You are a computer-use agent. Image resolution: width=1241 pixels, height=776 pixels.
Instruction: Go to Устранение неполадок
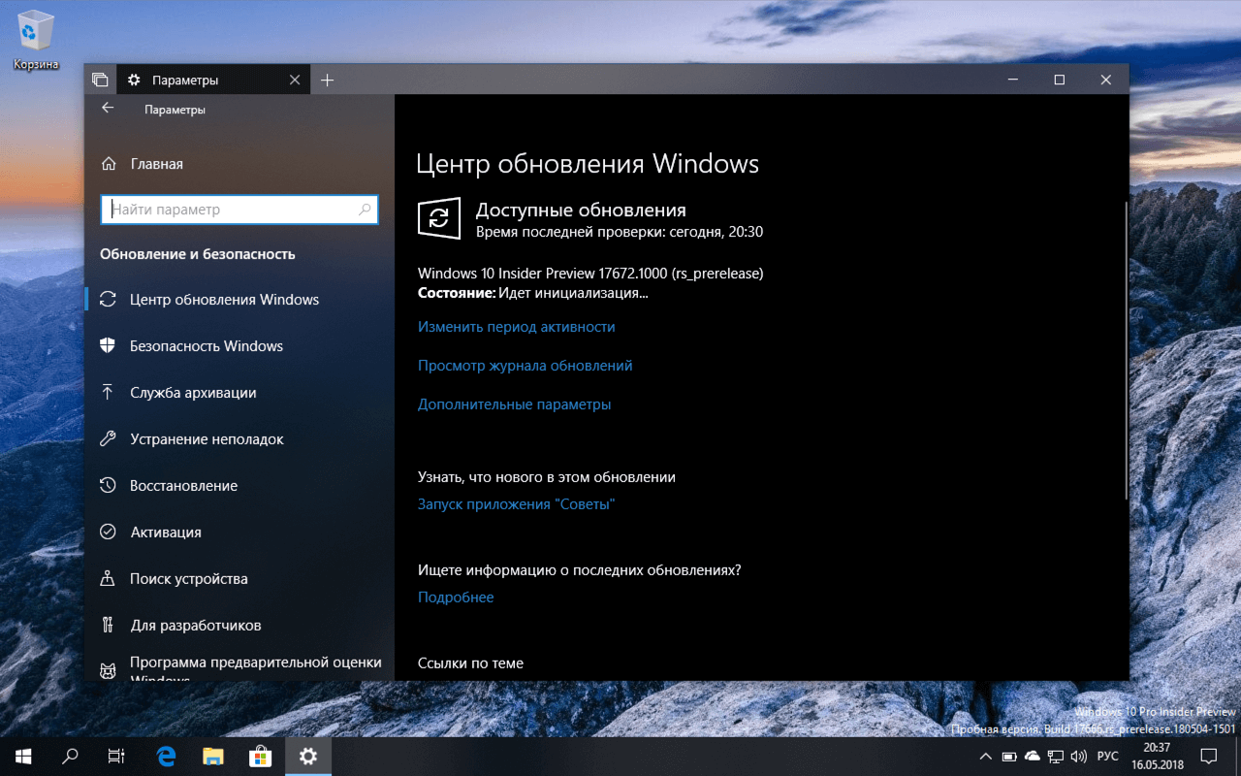coord(239,439)
